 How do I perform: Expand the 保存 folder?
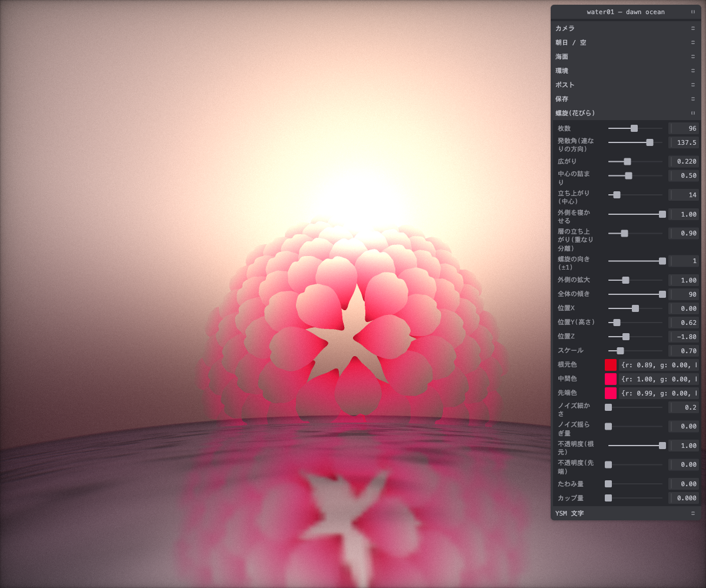(x=626, y=99)
